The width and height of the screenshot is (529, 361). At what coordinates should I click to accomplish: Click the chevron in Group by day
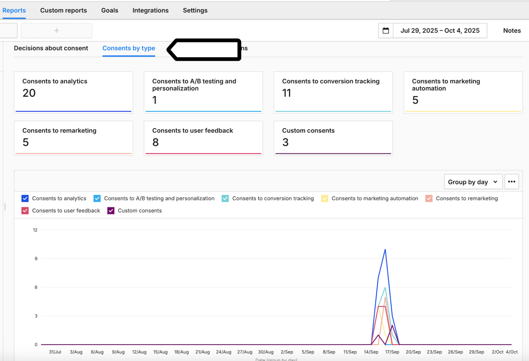click(x=495, y=182)
